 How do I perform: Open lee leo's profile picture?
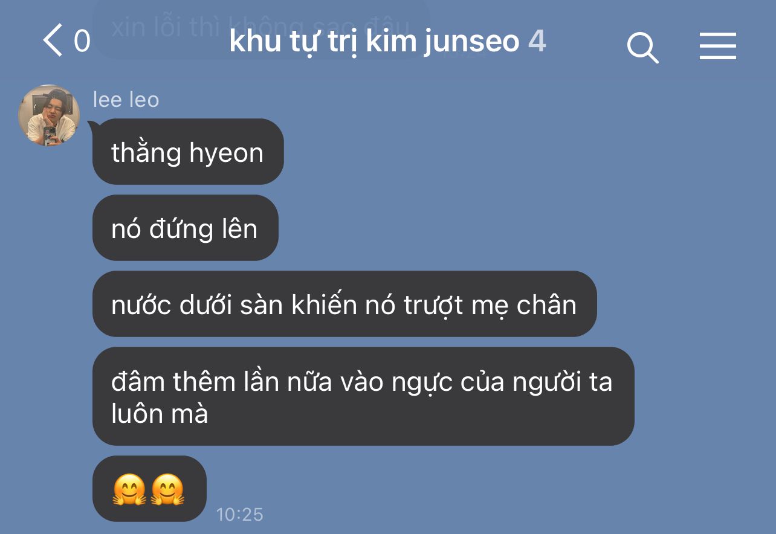tap(49, 115)
